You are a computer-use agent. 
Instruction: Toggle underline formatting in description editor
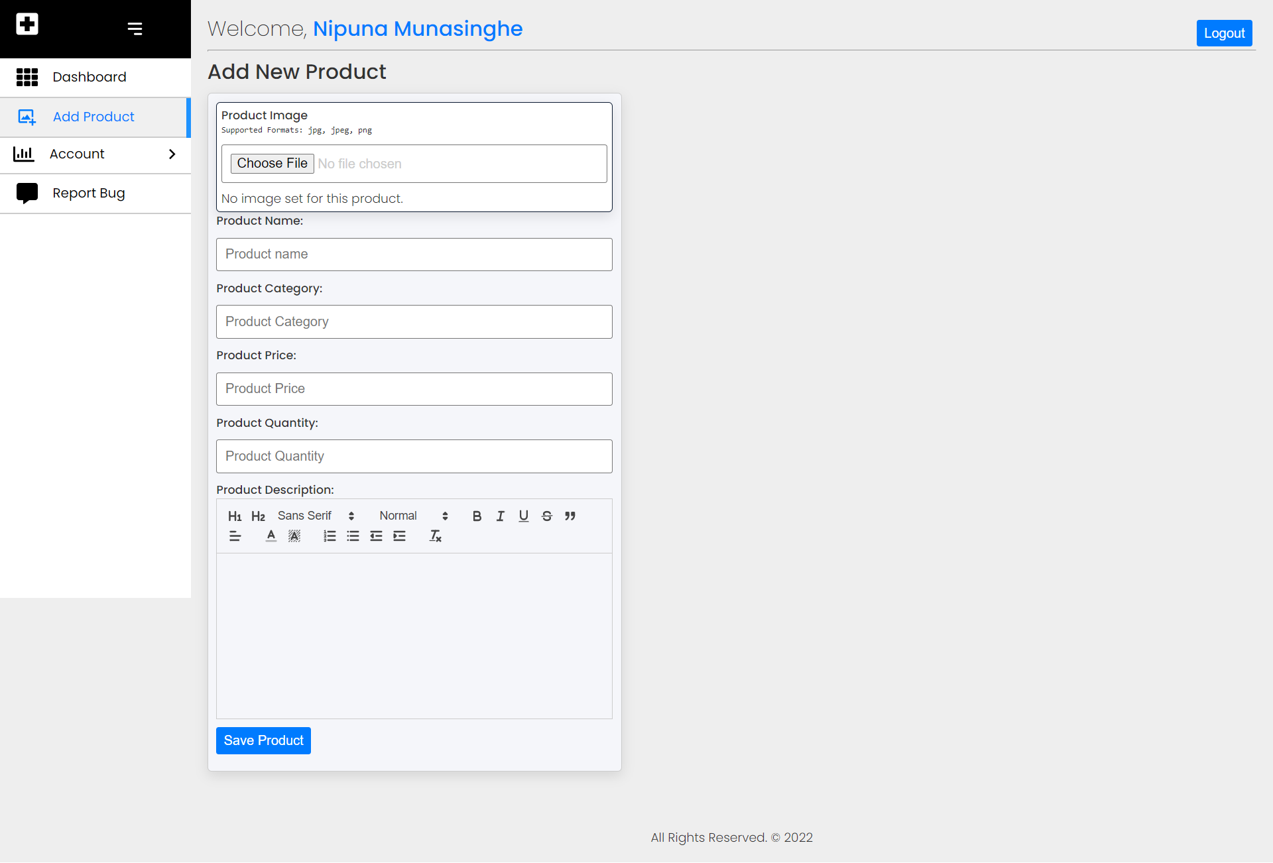(x=524, y=516)
